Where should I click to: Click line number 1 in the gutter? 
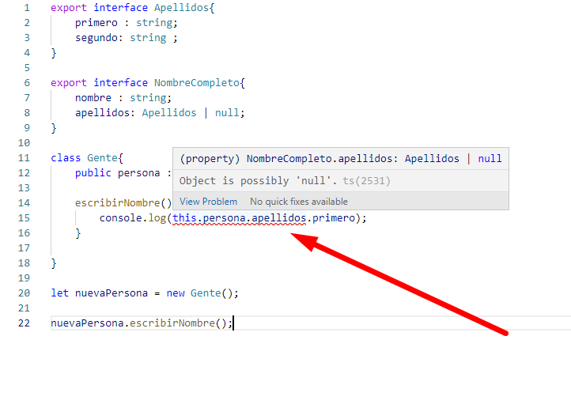coord(26,8)
